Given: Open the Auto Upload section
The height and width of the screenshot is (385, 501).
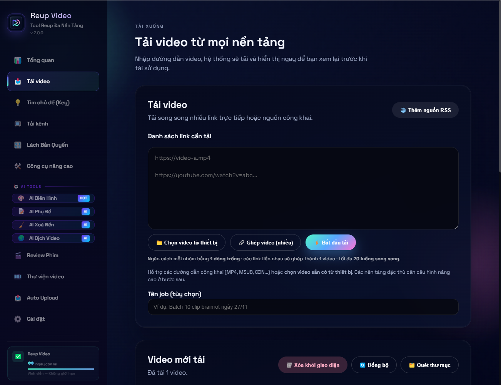Looking at the screenshot, I should point(42,298).
